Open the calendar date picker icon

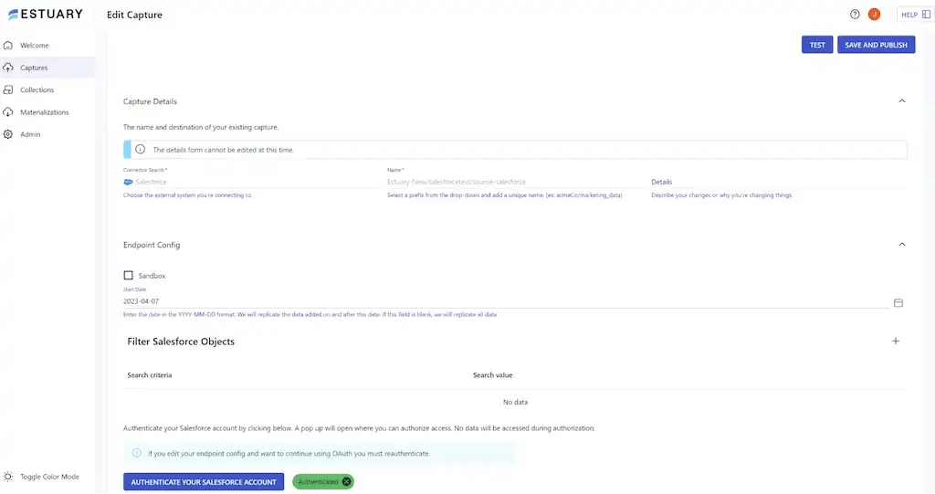click(x=898, y=302)
